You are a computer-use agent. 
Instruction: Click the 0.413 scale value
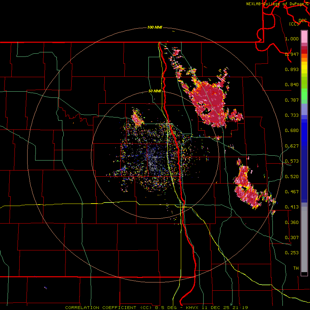point(292,207)
